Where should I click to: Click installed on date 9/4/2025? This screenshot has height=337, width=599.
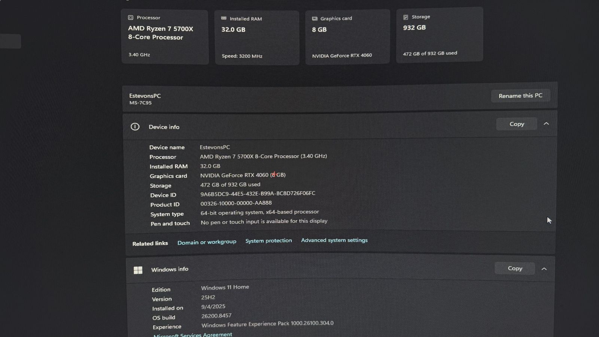click(213, 306)
